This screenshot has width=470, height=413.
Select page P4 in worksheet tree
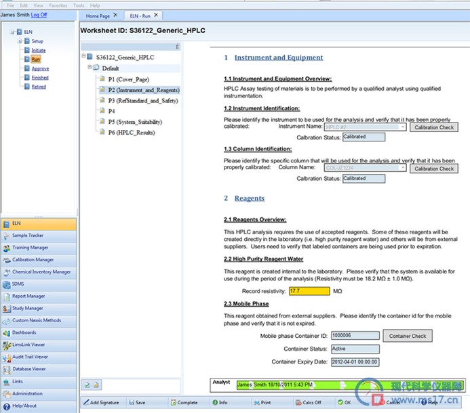click(111, 111)
